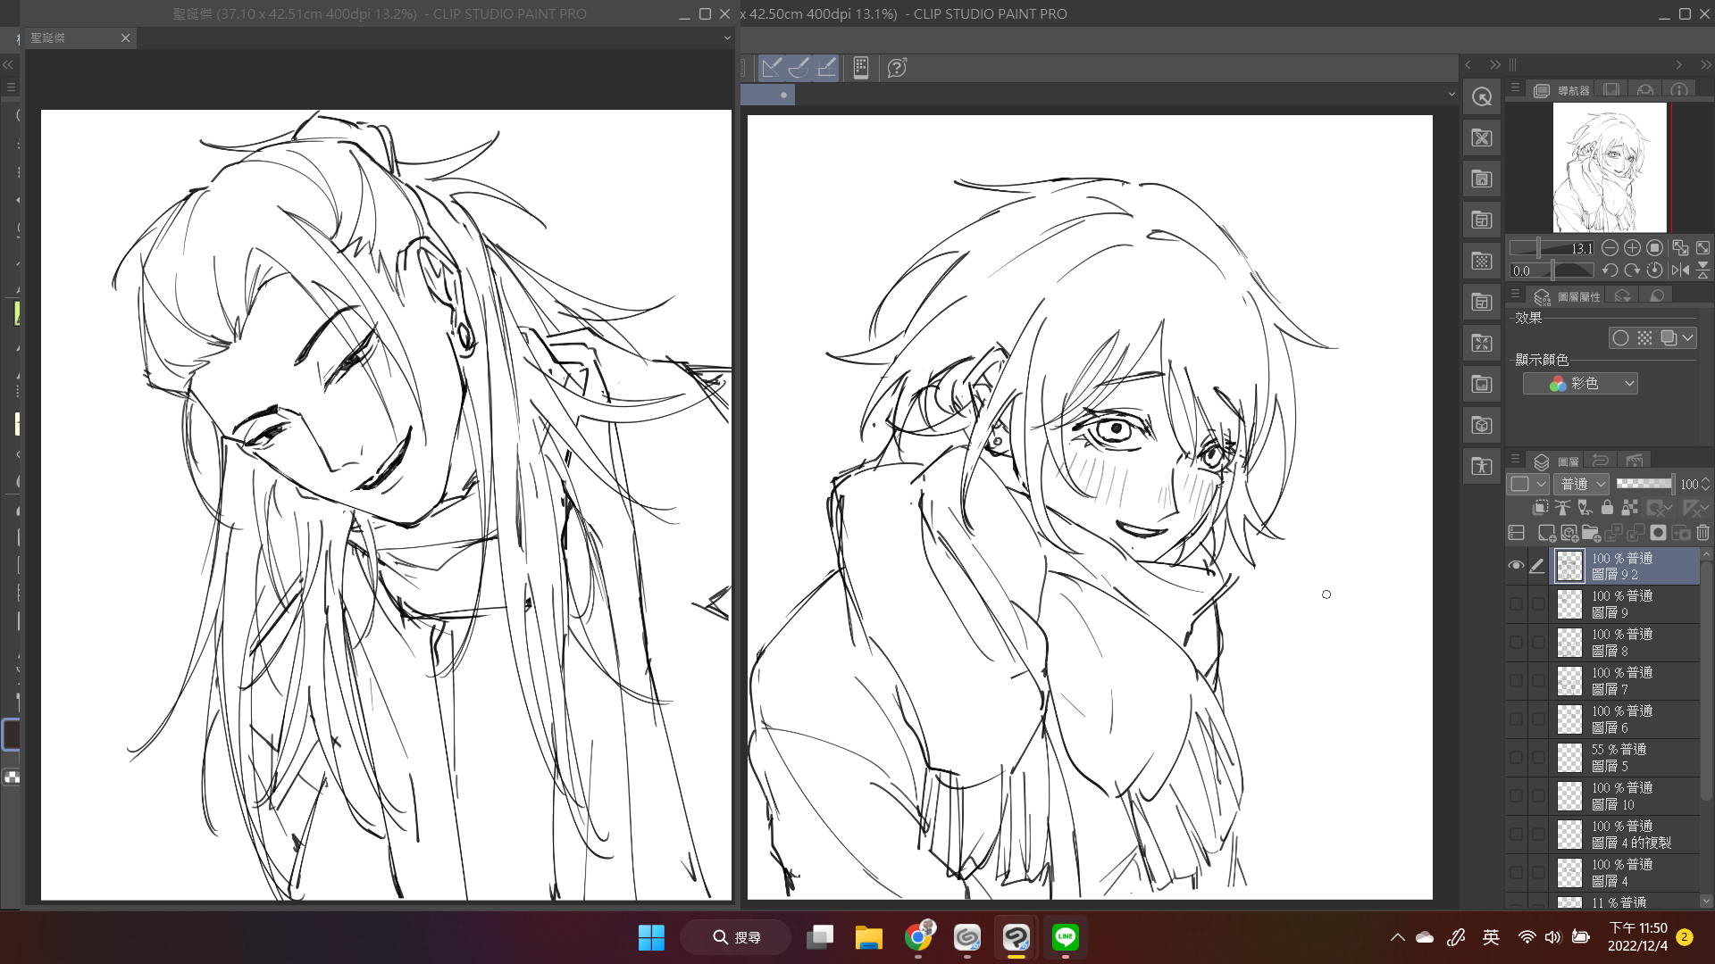The width and height of the screenshot is (1715, 964).
Task: Open the LINE app from taskbar
Action: 1065,937
